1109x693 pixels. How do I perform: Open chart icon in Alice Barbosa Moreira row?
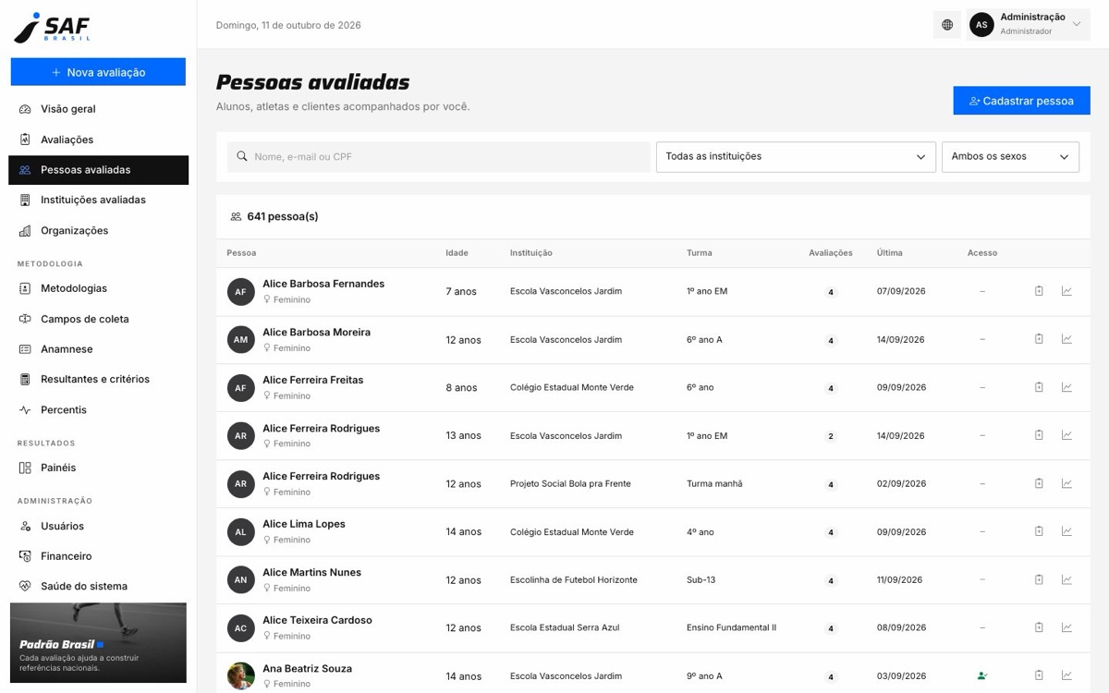tap(1066, 339)
